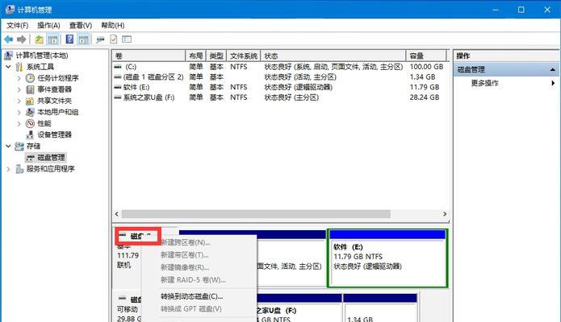
Task: Open the 帮助(H) menu
Action: (113, 25)
